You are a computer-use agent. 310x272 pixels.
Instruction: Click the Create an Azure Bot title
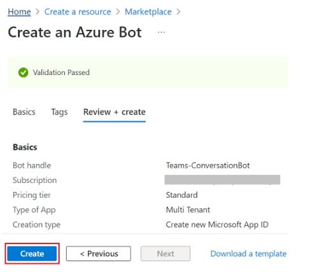tap(74, 32)
